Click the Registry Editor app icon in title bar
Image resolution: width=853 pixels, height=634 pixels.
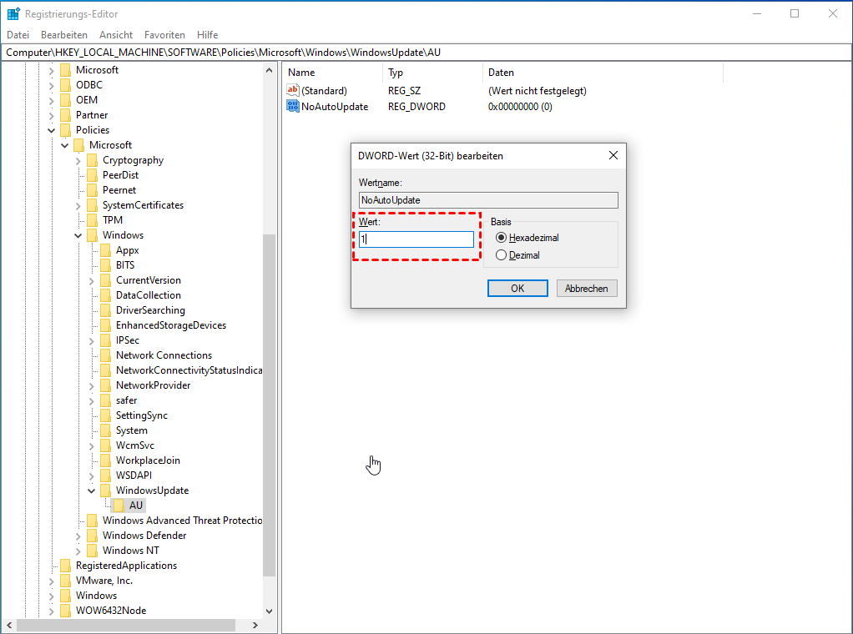[x=13, y=13]
